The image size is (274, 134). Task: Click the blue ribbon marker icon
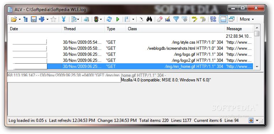coord(64,19)
